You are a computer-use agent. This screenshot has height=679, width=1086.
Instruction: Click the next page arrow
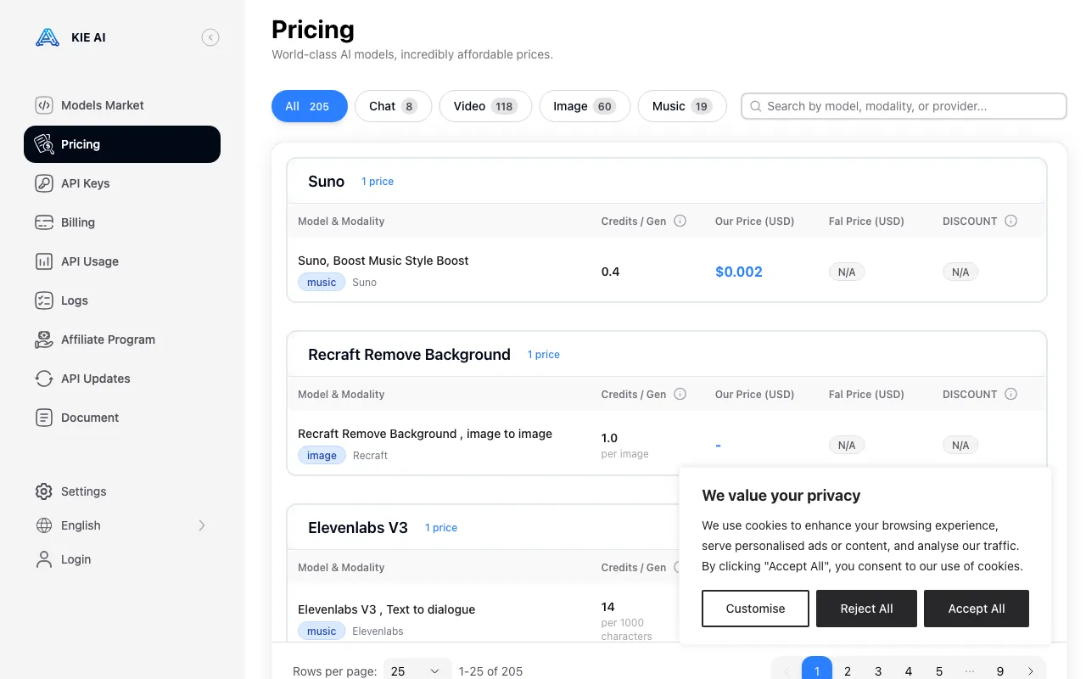[1031, 671]
